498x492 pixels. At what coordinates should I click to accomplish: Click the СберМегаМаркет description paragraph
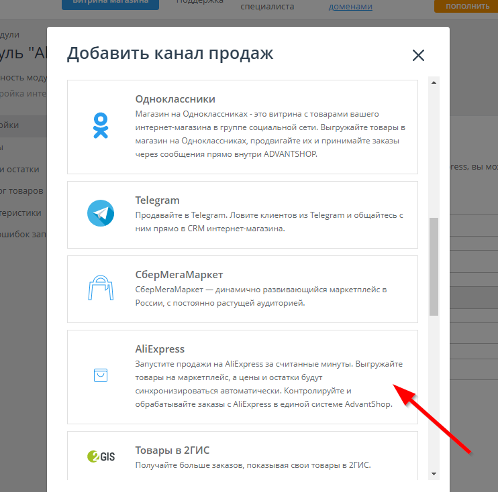coord(261,296)
